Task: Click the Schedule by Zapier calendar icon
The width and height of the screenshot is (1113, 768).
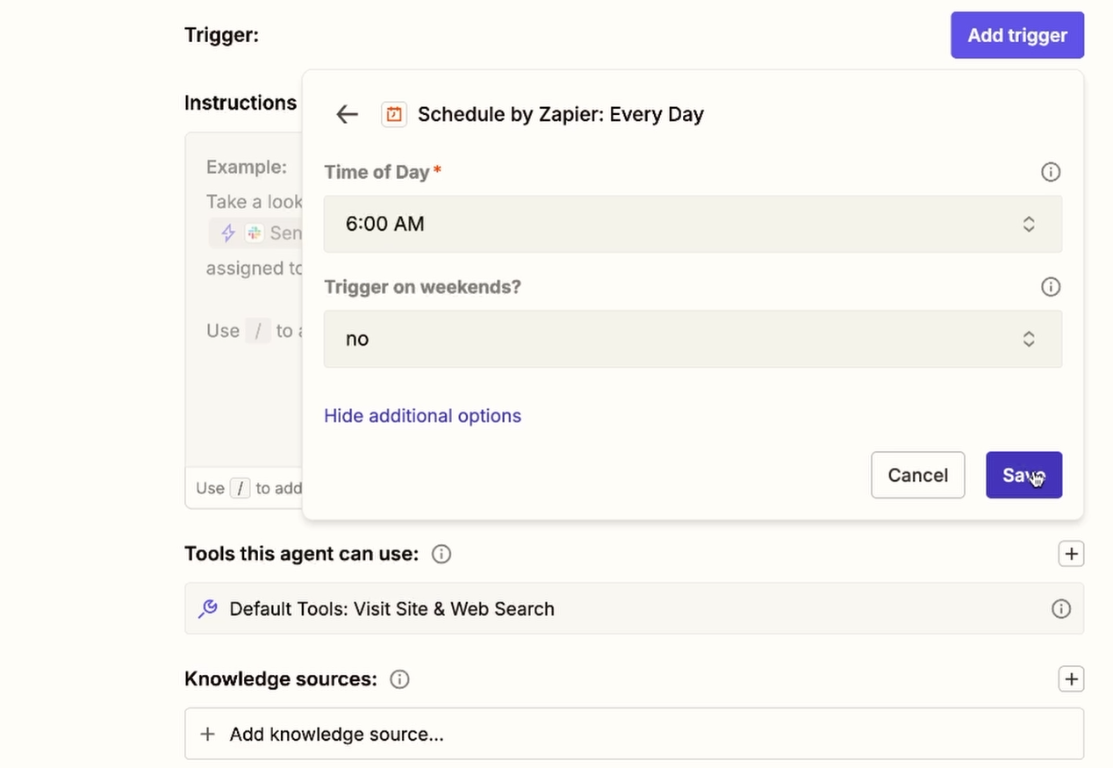Action: point(393,114)
